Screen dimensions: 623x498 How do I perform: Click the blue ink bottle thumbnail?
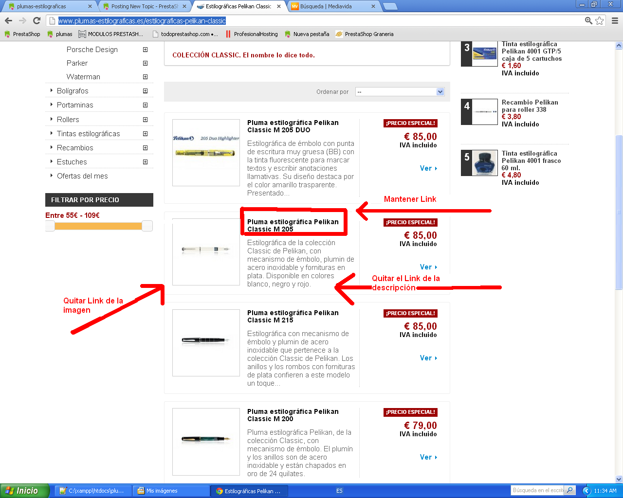(x=485, y=163)
